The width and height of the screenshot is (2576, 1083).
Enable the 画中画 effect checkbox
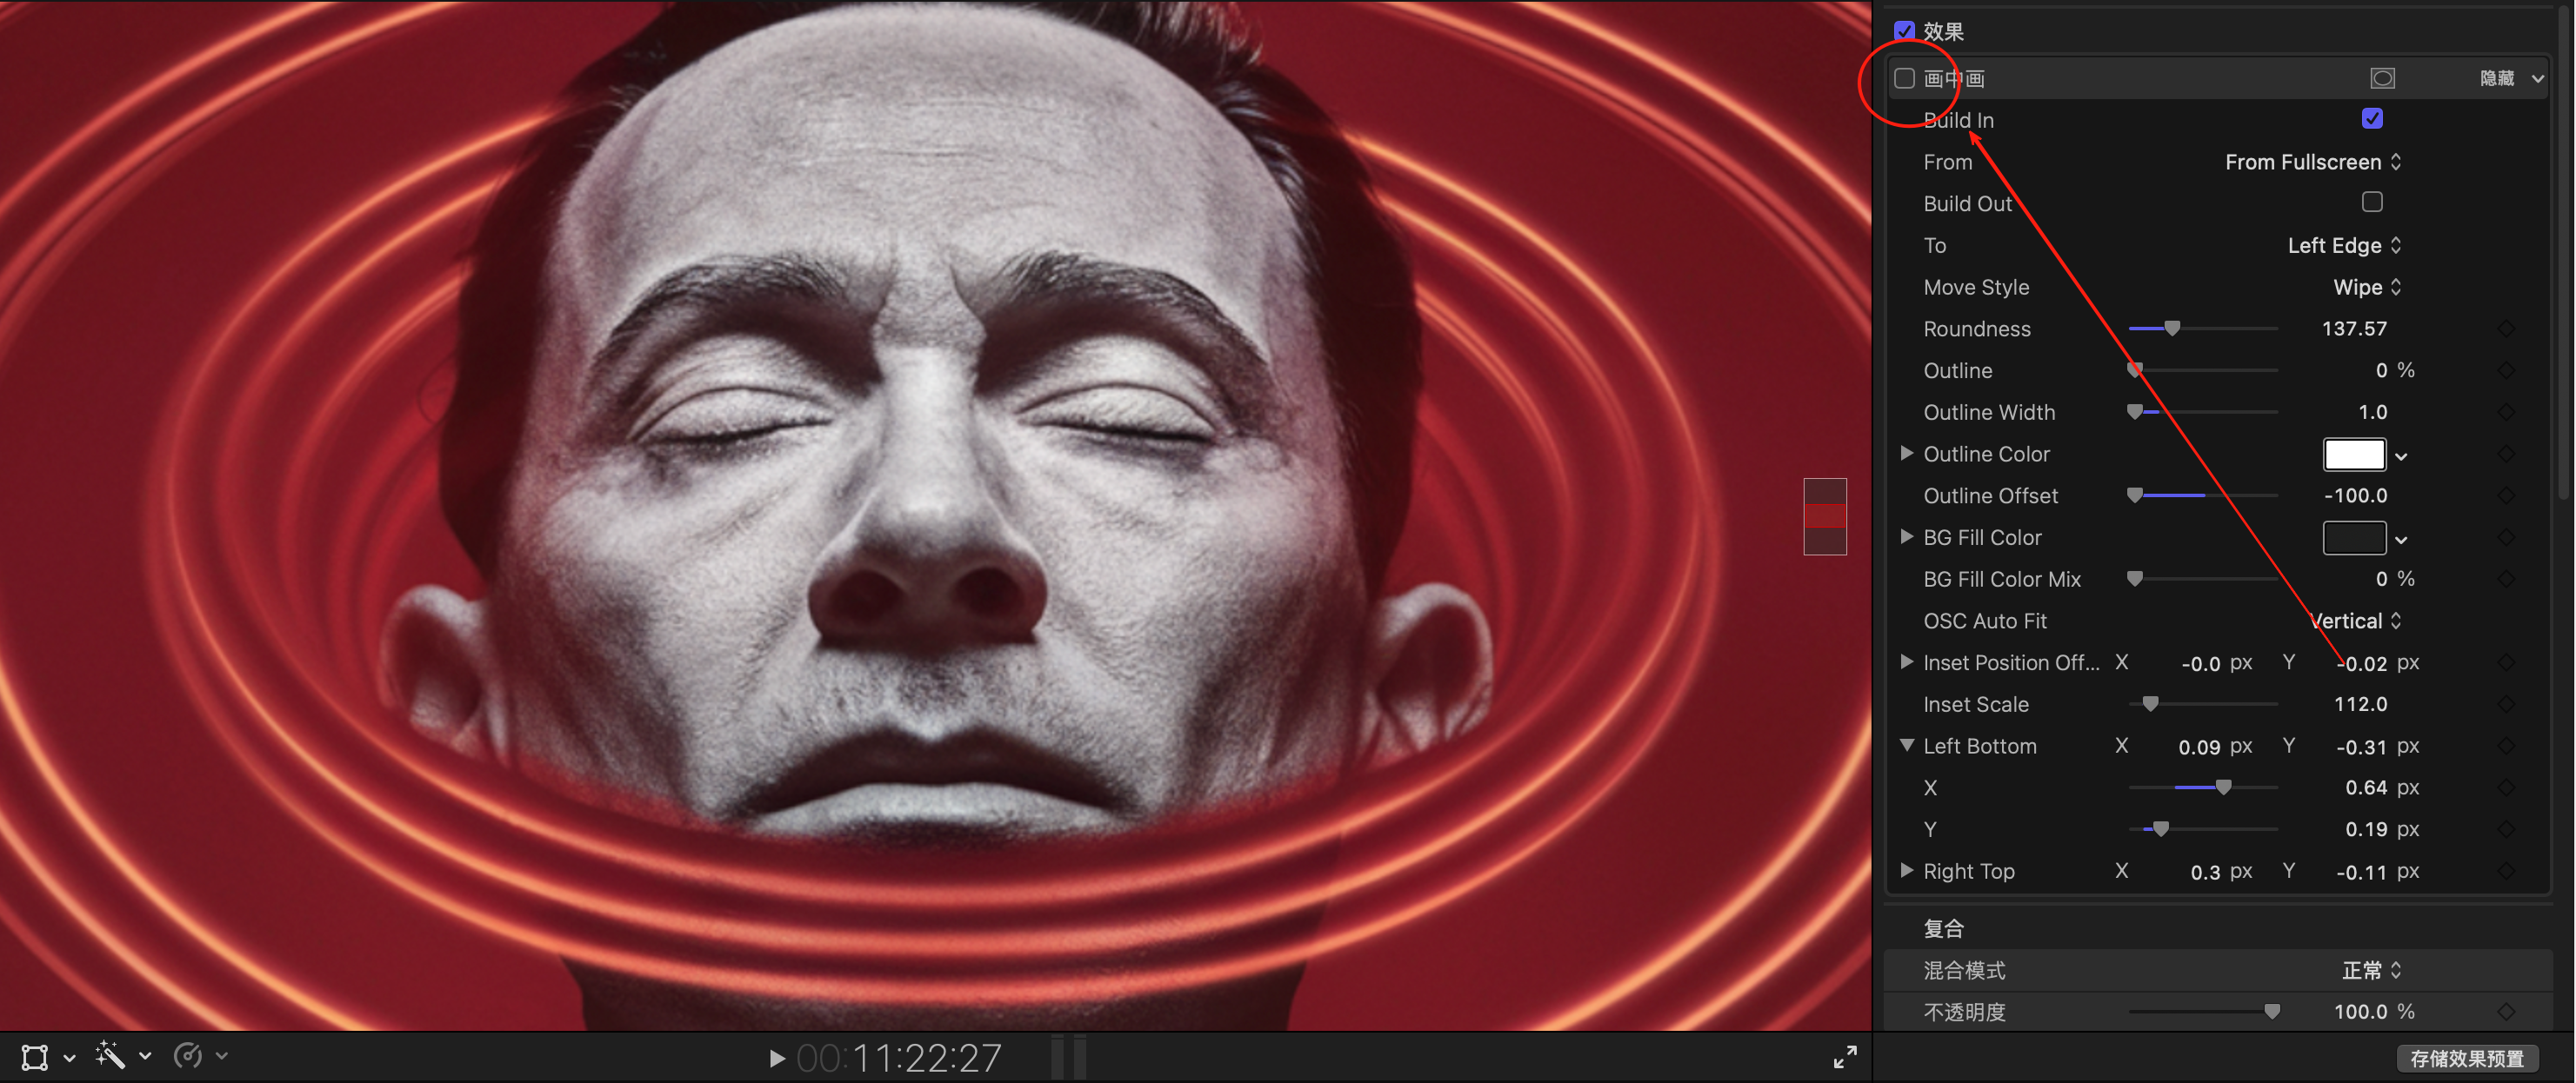click(1905, 78)
